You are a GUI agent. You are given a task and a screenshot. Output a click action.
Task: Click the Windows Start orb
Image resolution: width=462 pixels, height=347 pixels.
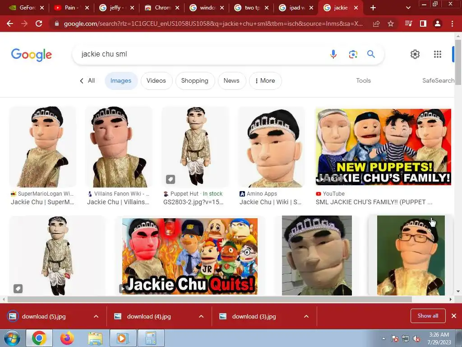point(12,338)
